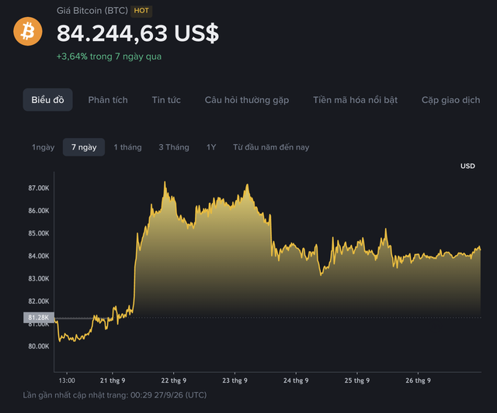Click the 23 thg 9 date label
Image resolution: width=497 pixels, height=413 pixels.
pyautogui.click(x=235, y=380)
